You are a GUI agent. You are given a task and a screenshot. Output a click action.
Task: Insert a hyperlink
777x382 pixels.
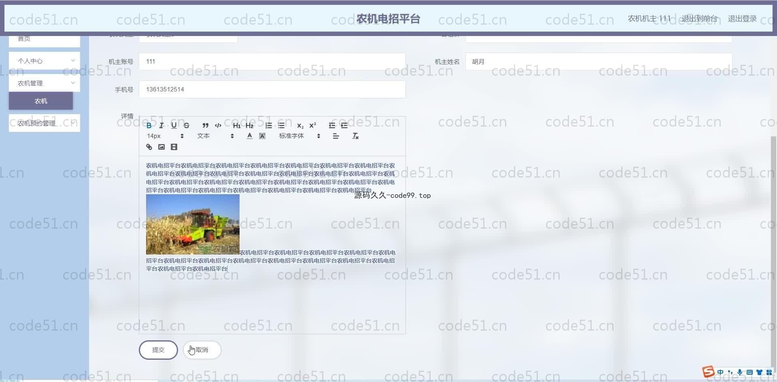point(149,147)
